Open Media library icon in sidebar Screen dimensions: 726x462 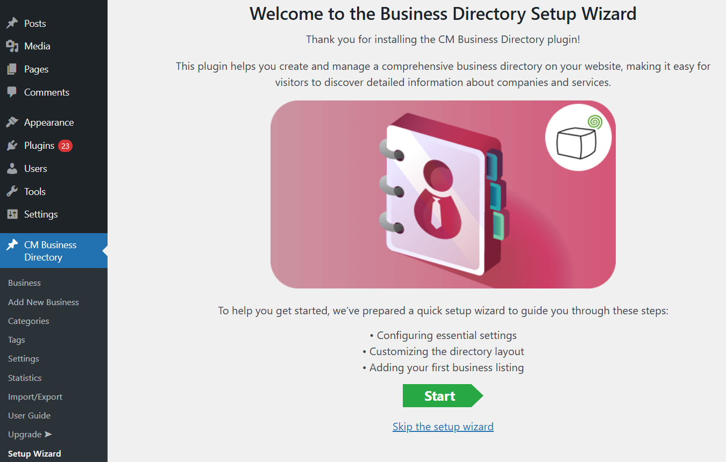12,46
